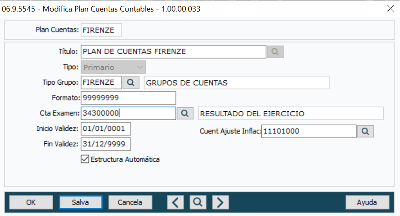Viewport: 400px width, 216px height.
Task: Click the GRUPOS DE CUENTAS description box
Action: 236,83
